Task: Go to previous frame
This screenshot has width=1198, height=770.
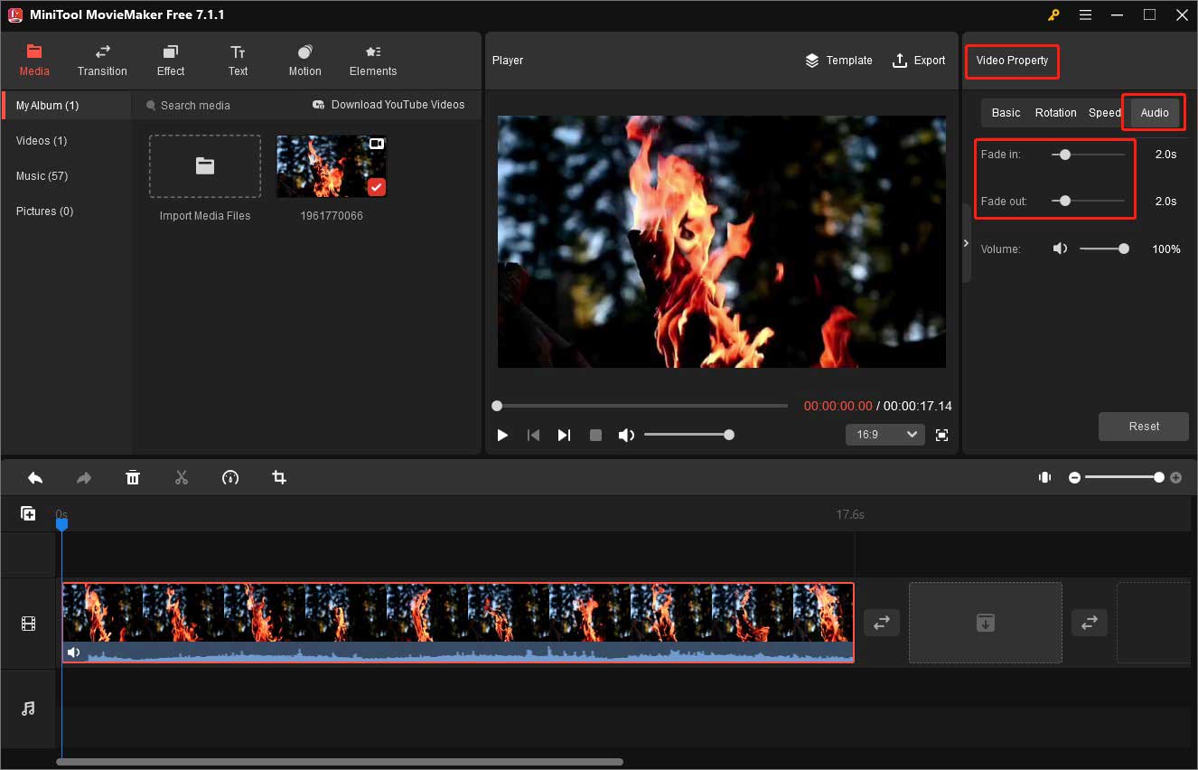Action: click(x=533, y=435)
